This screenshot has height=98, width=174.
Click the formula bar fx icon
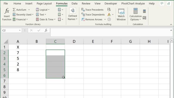pos(46,30)
